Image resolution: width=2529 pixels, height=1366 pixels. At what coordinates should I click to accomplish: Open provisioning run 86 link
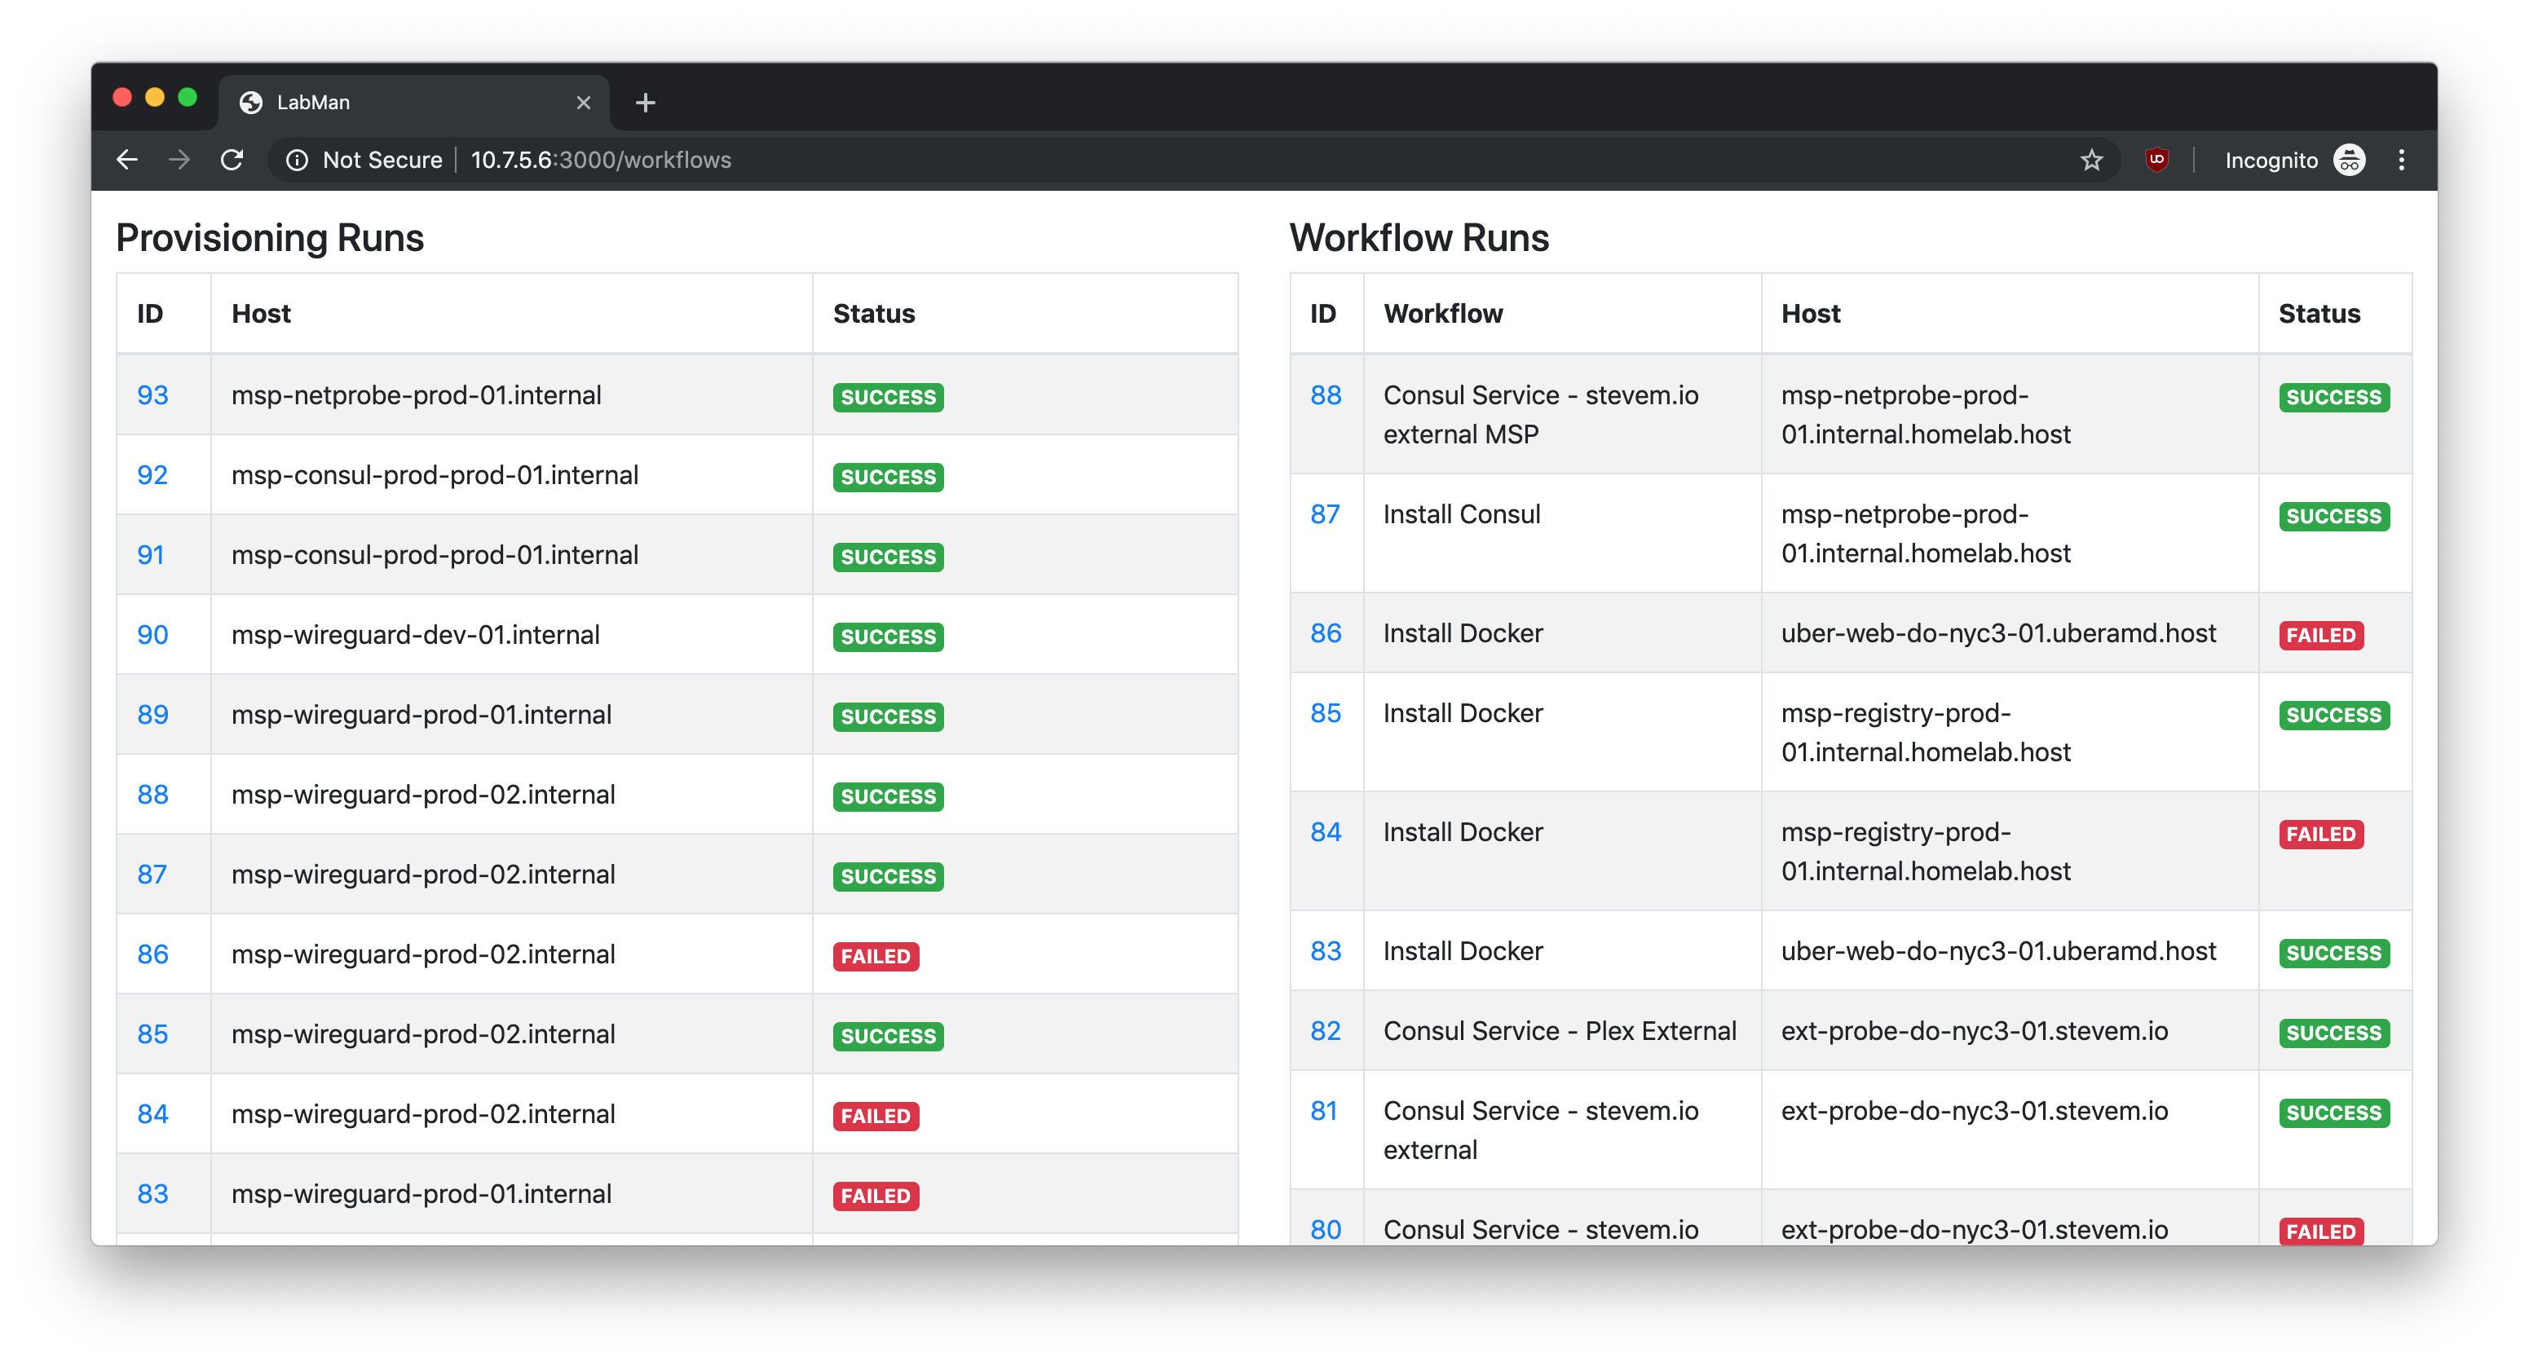click(152, 954)
